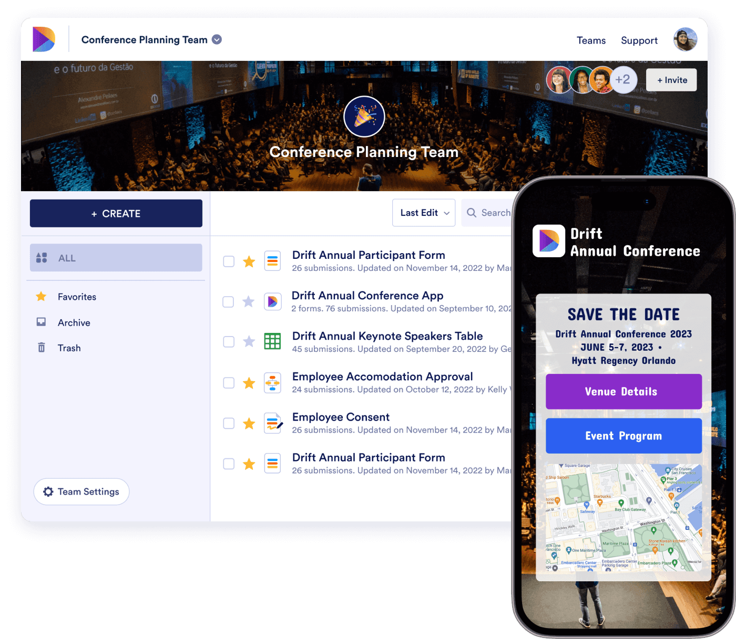Viewport: 736px width, 639px height.
Task: Click sign document icon of Employee Consent
Action: 273,423
